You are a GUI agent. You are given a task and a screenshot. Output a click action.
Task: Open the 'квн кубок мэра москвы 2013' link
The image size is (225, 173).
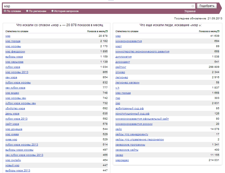click(24, 155)
